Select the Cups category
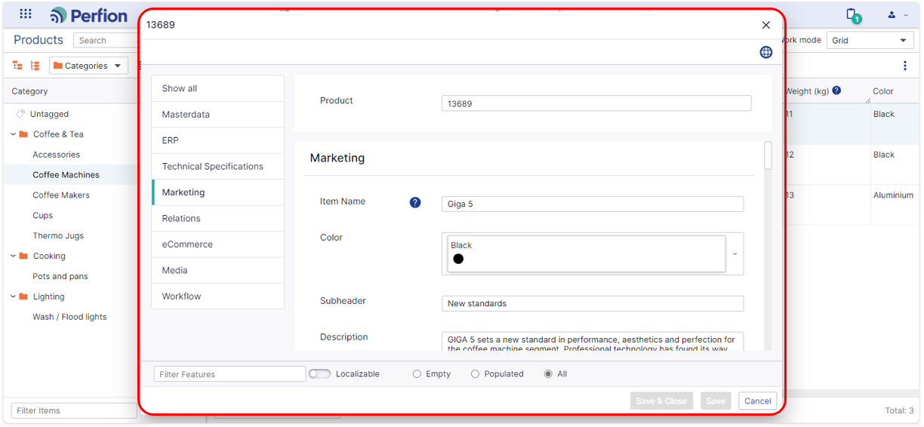Image resolution: width=924 pixels, height=427 pixels. pos(42,216)
